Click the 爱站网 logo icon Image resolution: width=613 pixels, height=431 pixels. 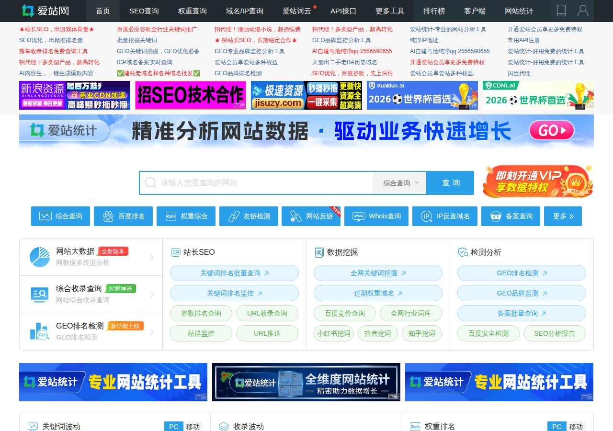pyautogui.click(x=28, y=11)
